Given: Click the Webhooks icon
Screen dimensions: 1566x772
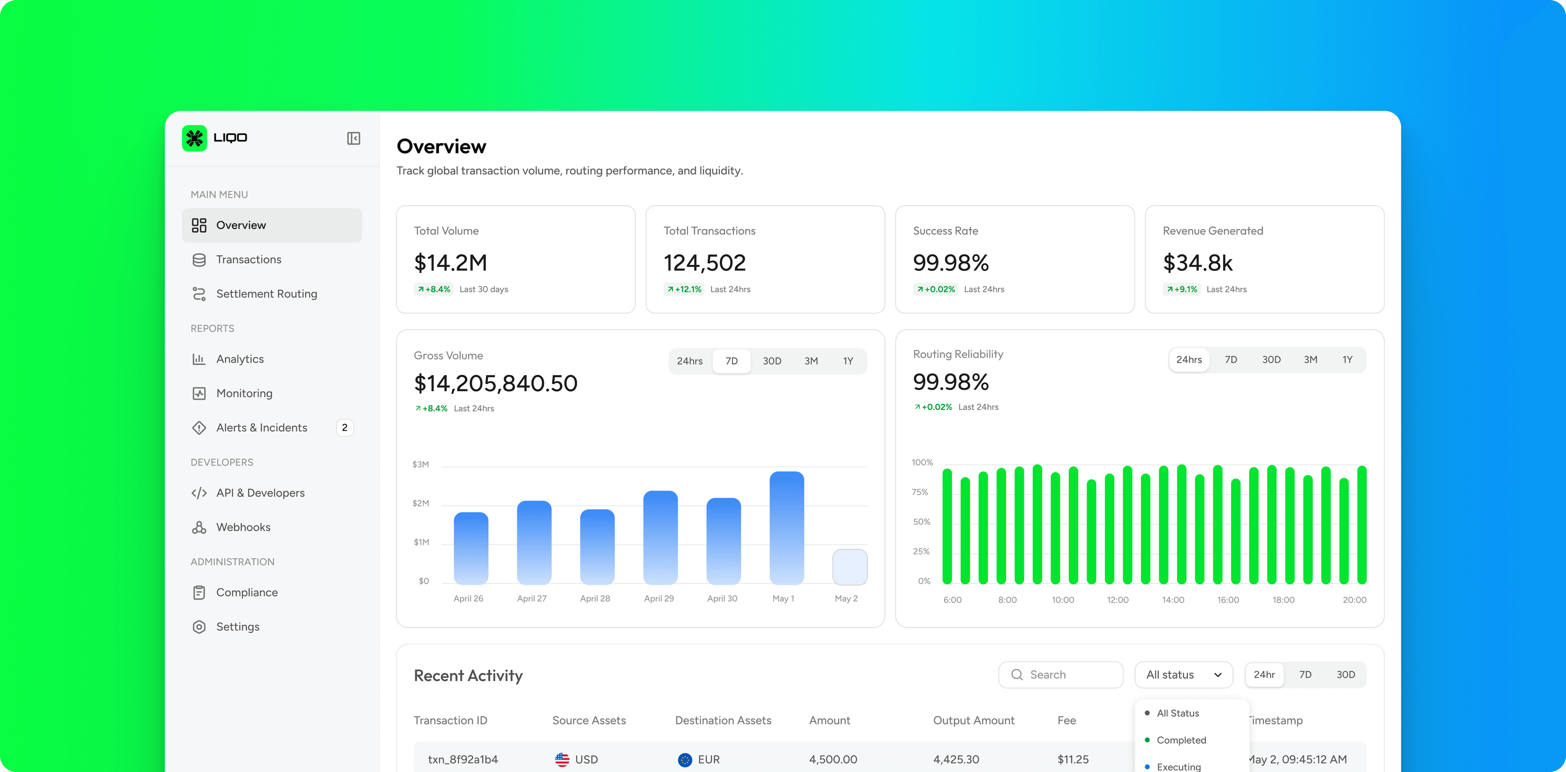Looking at the screenshot, I should click(199, 527).
